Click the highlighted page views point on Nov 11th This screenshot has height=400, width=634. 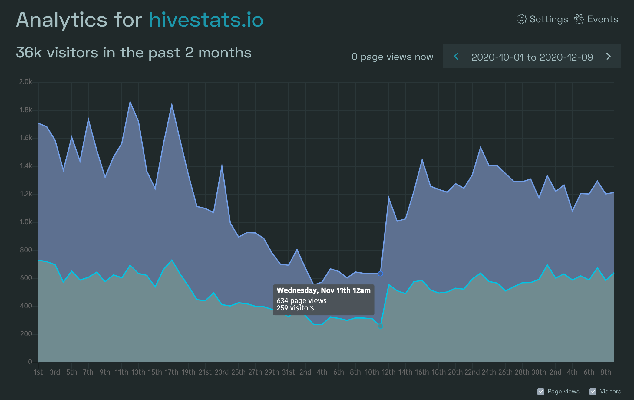coord(381,274)
